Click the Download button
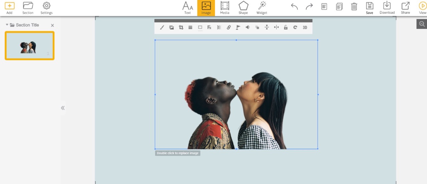This screenshot has height=184, width=427. pos(387,8)
